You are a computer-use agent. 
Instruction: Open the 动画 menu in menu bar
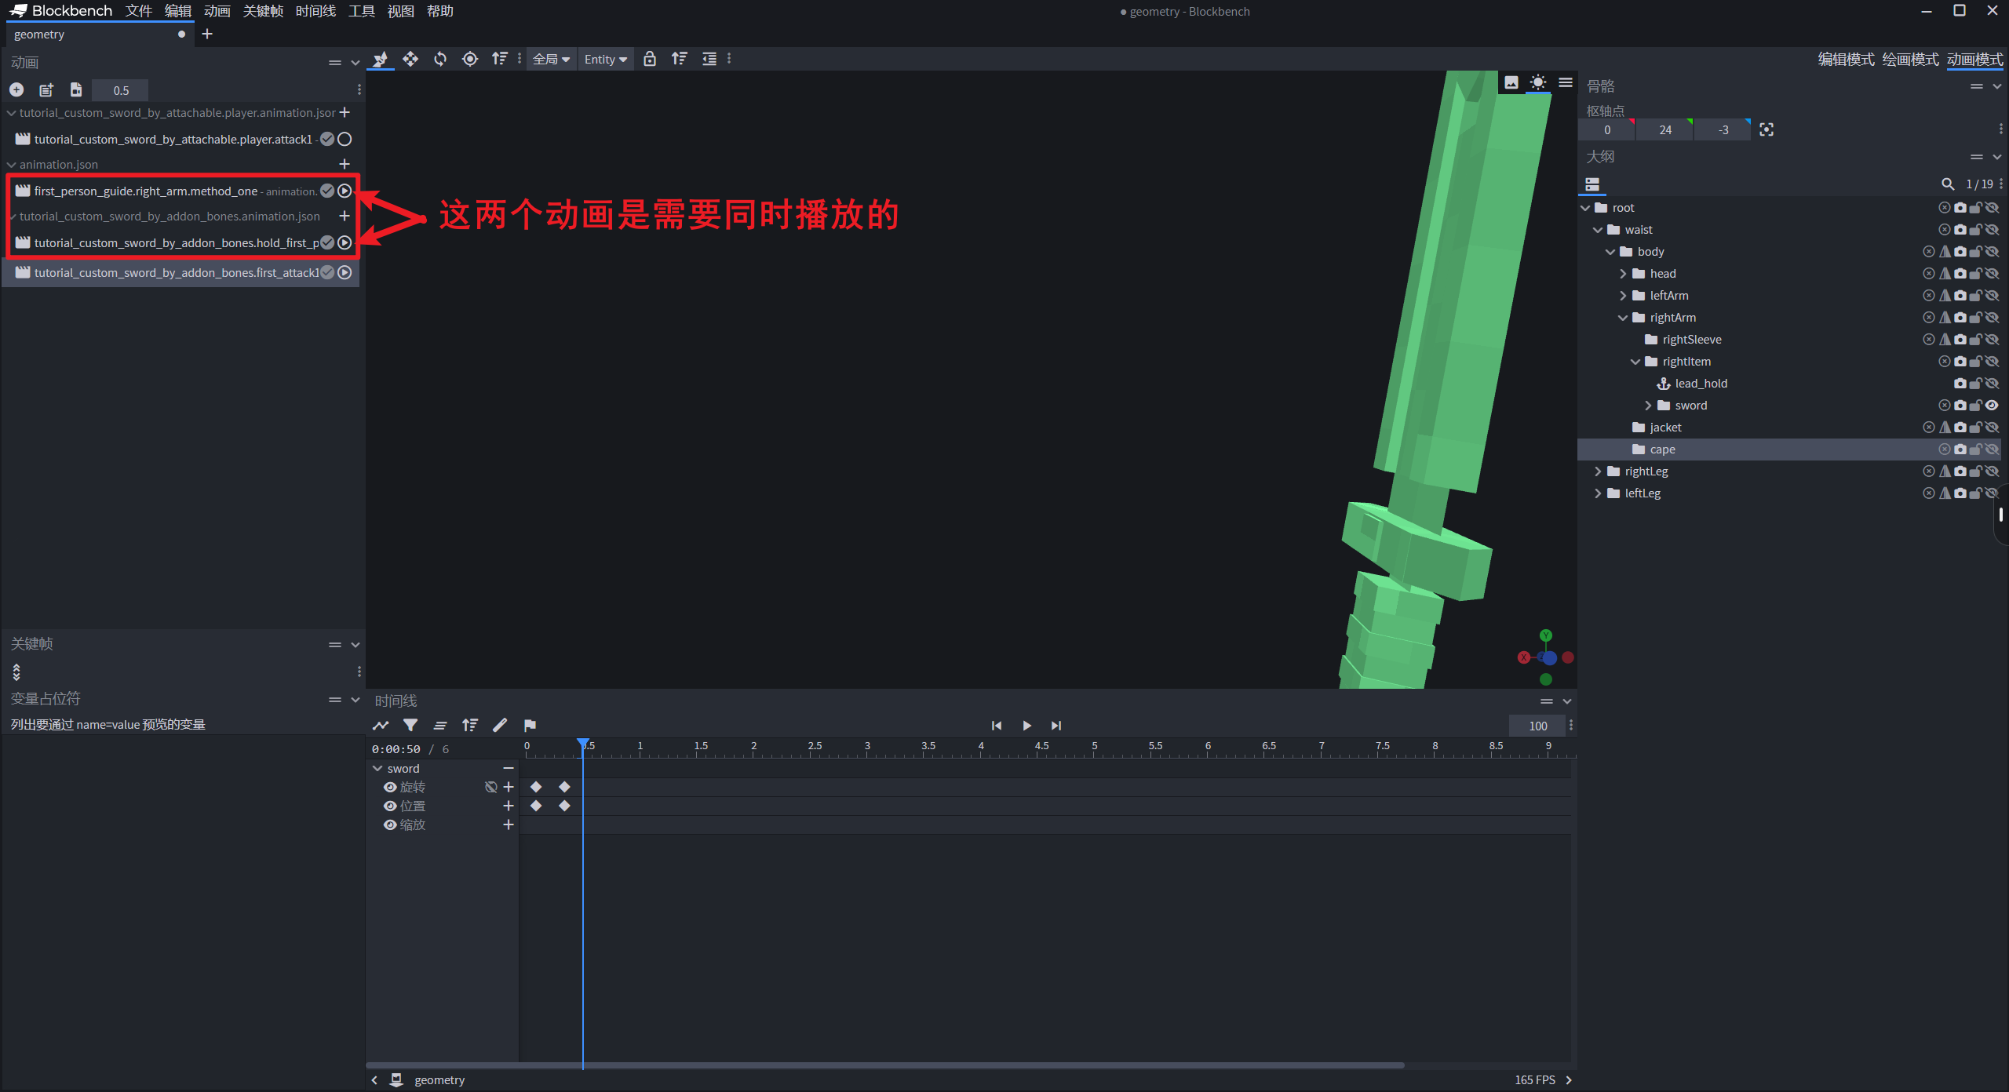pos(217,11)
